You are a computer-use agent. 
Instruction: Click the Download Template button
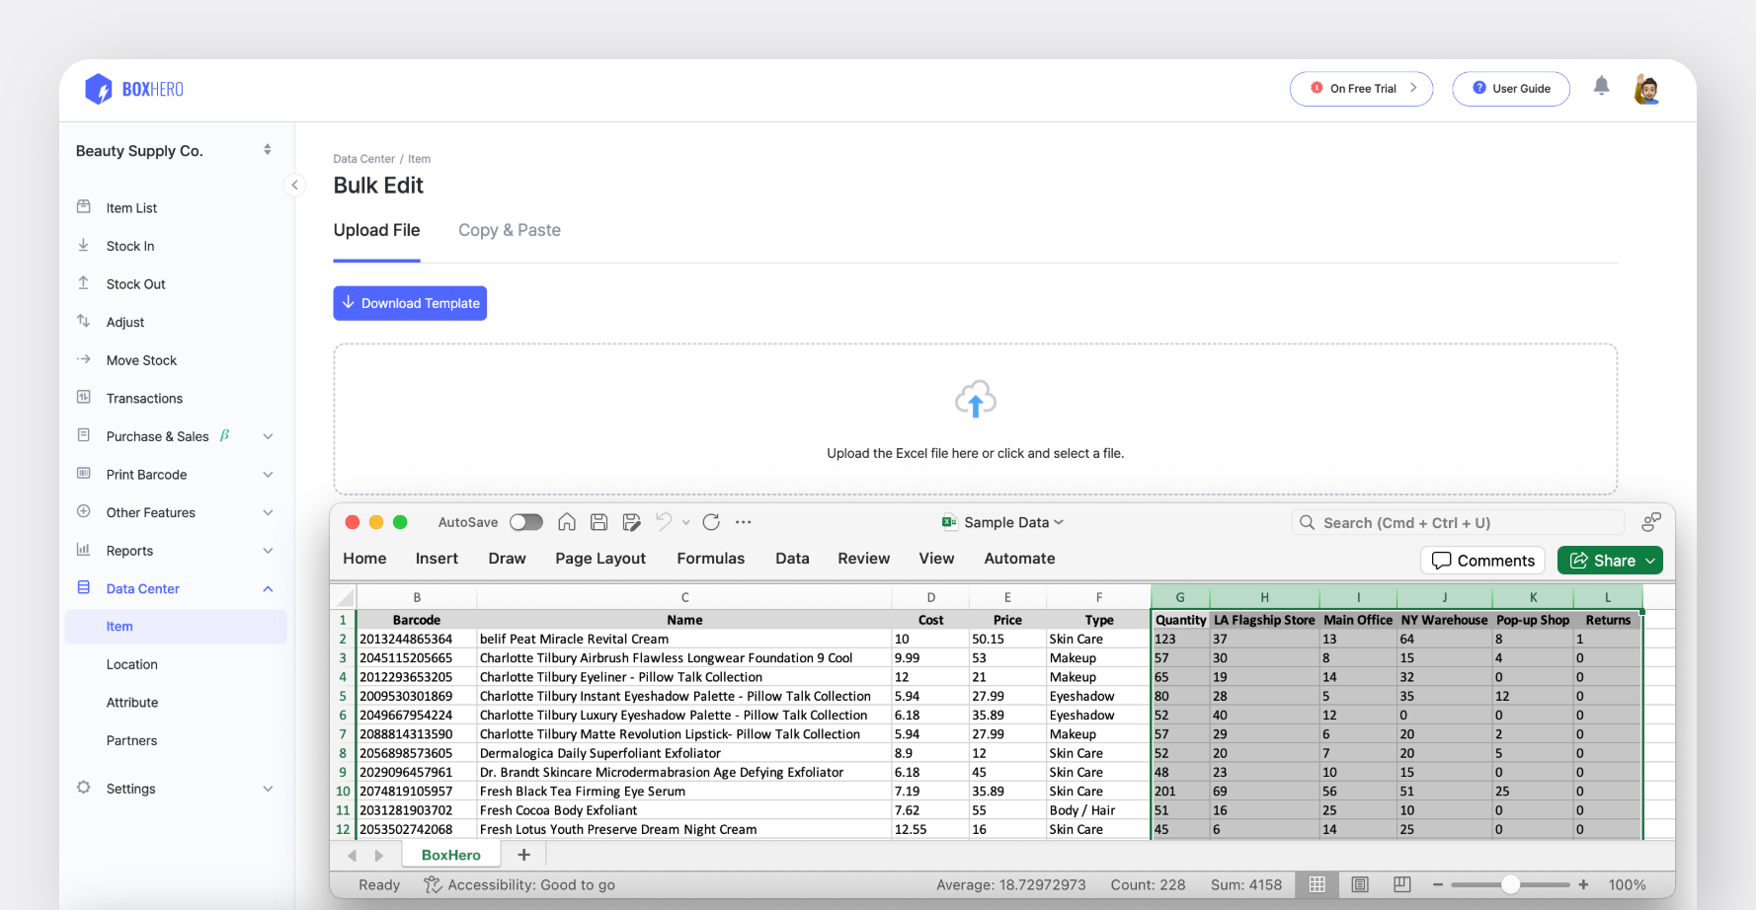pyautogui.click(x=410, y=303)
